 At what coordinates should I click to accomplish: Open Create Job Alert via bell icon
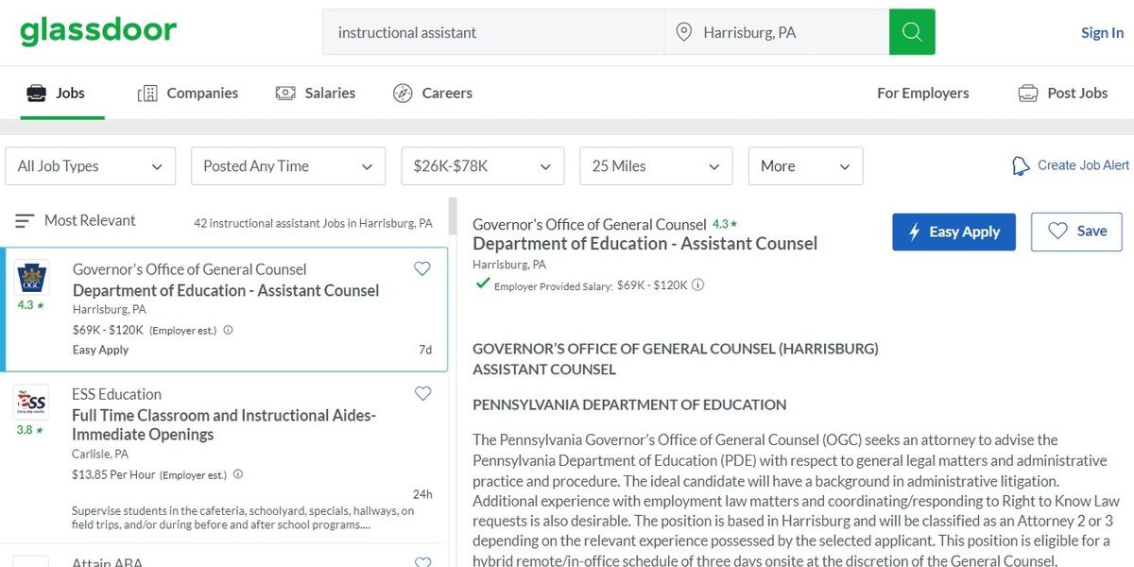pyautogui.click(x=1022, y=164)
